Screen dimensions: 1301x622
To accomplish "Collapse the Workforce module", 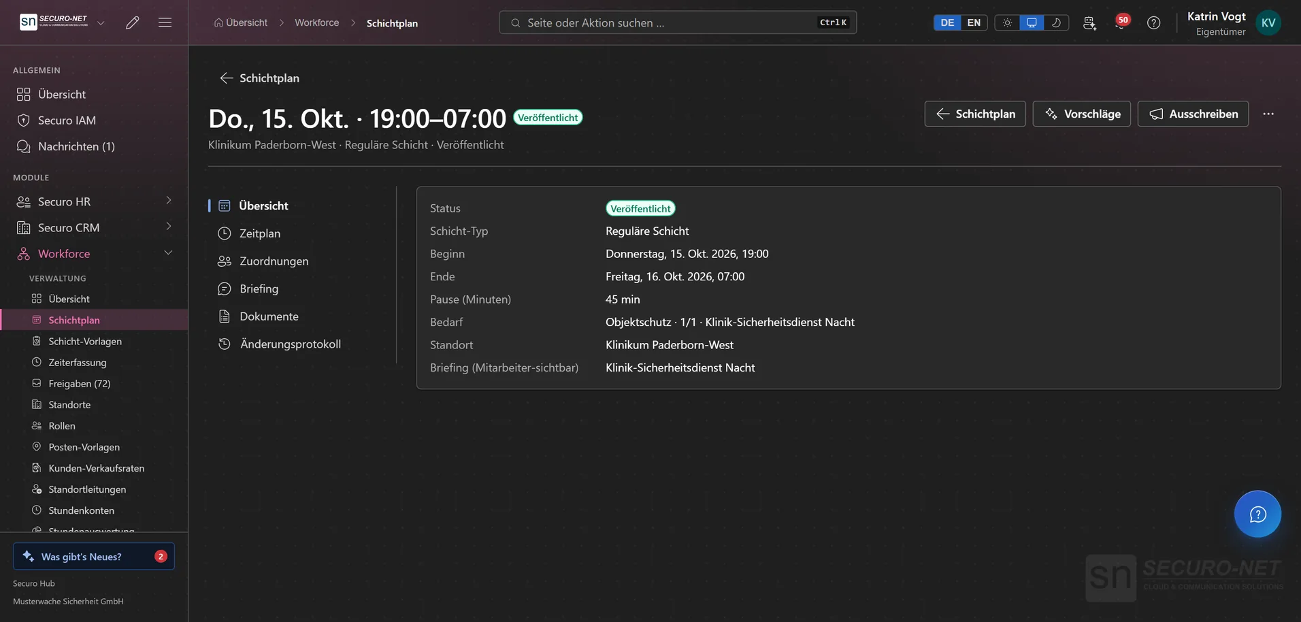I will point(94,253).
